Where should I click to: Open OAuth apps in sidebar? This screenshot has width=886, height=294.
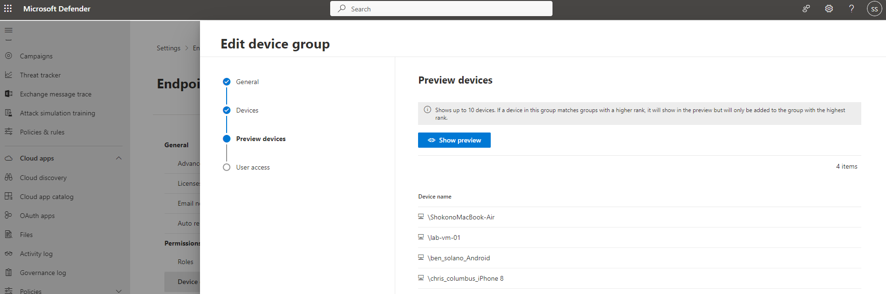37,216
